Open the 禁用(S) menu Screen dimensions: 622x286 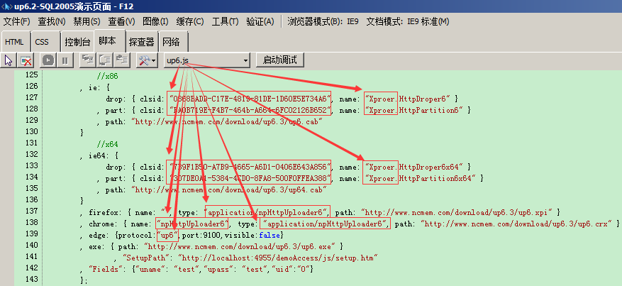87,21
